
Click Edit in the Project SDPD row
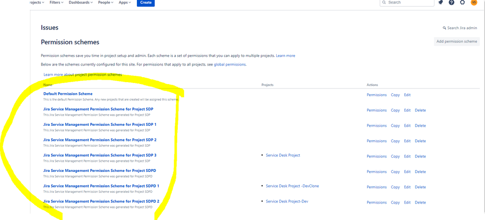pyautogui.click(x=407, y=172)
